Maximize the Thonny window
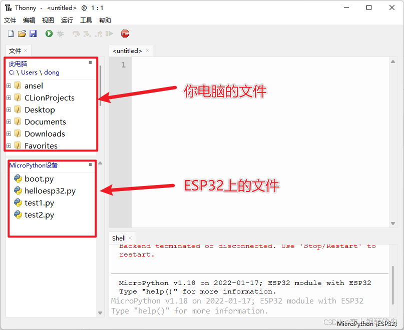The height and width of the screenshot is (330, 404). point(369,7)
